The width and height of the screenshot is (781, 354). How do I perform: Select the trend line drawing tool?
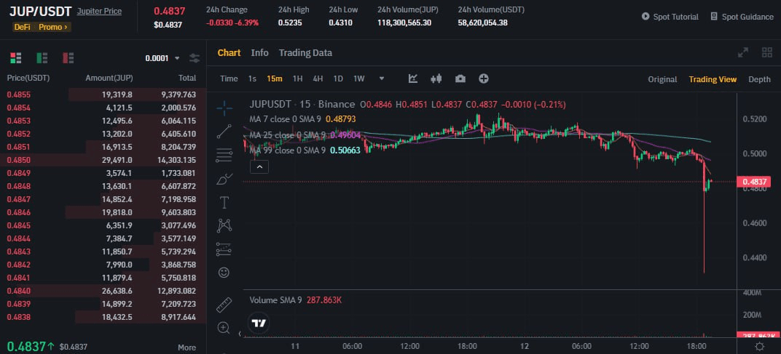tap(224, 132)
